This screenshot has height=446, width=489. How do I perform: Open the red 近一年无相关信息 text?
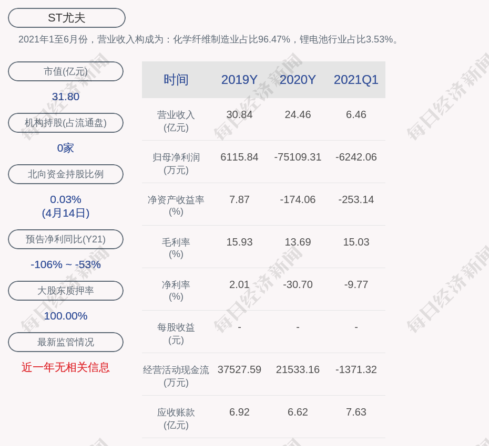66,367
